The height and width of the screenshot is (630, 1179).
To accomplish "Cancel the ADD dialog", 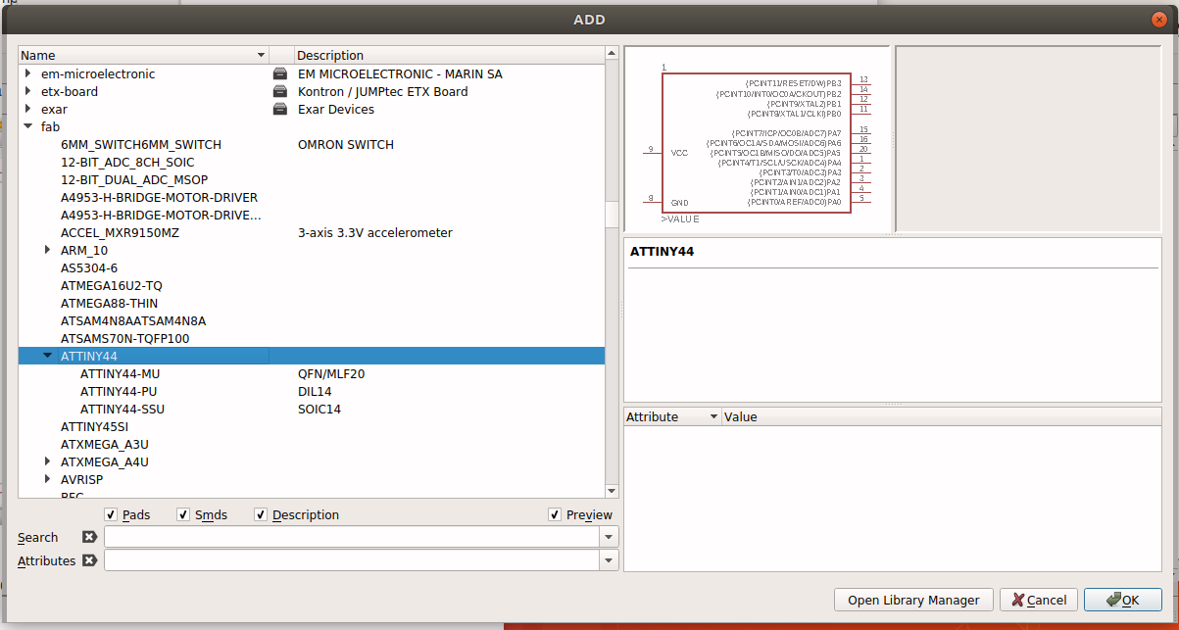I will tap(1038, 600).
